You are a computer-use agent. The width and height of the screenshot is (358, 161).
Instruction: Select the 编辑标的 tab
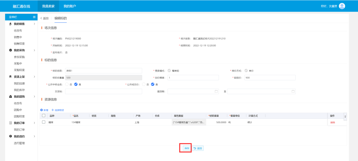(60, 18)
